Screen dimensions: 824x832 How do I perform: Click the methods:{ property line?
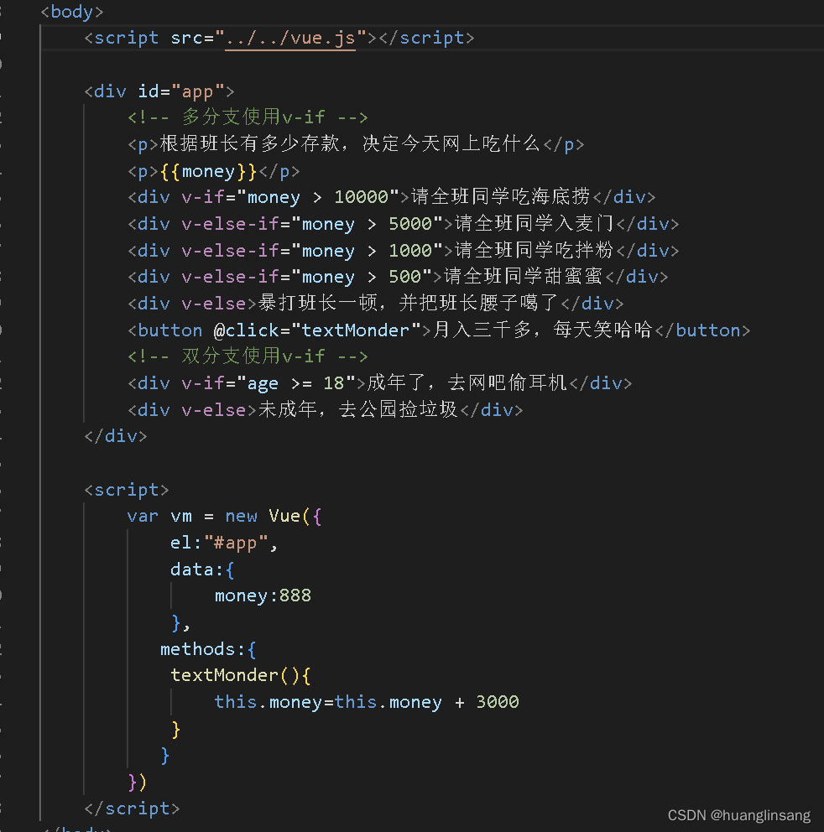(208, 649)
